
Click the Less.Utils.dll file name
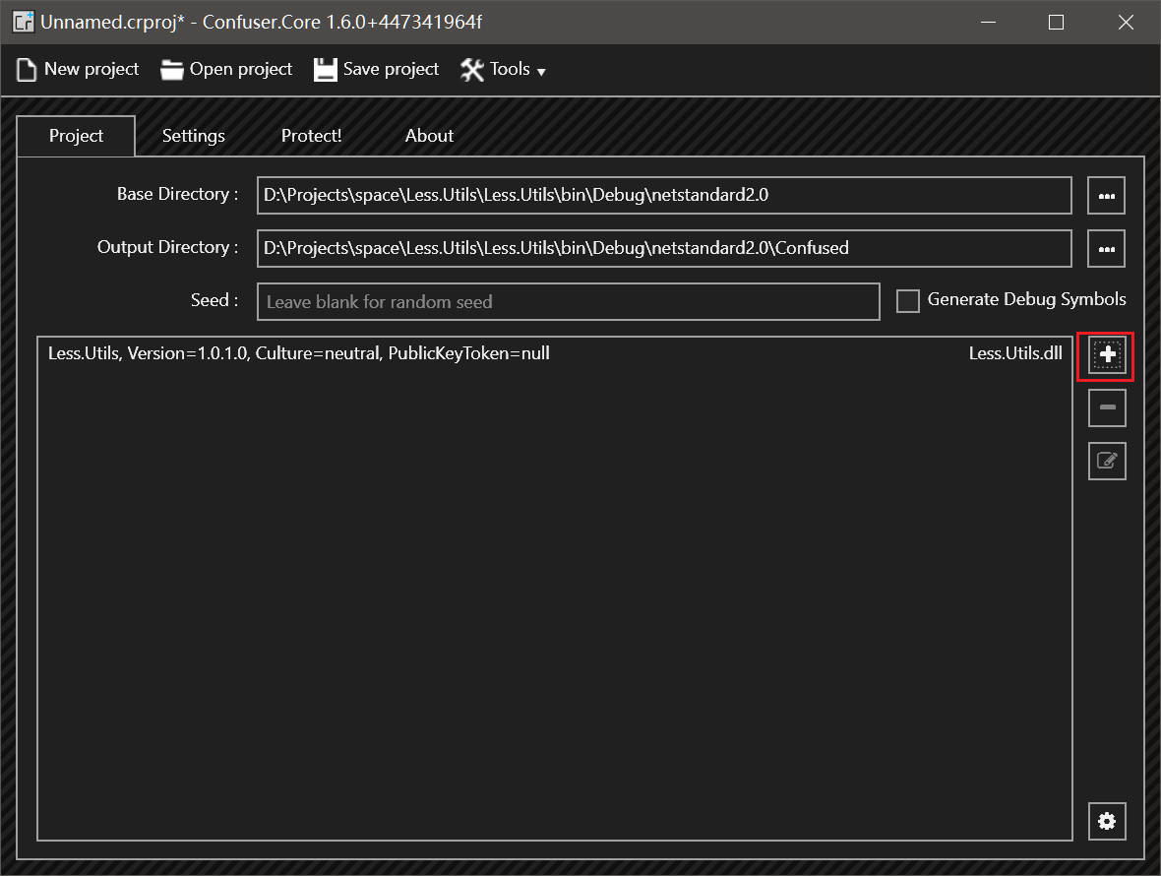(x=1015, y=354)
